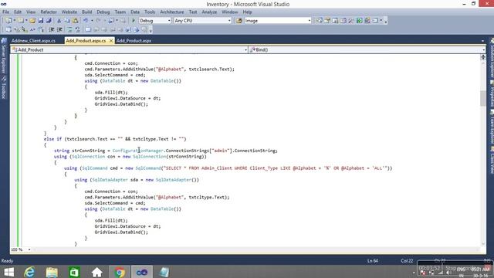Open Google Chrome from taskbar

tap(120, 272)
